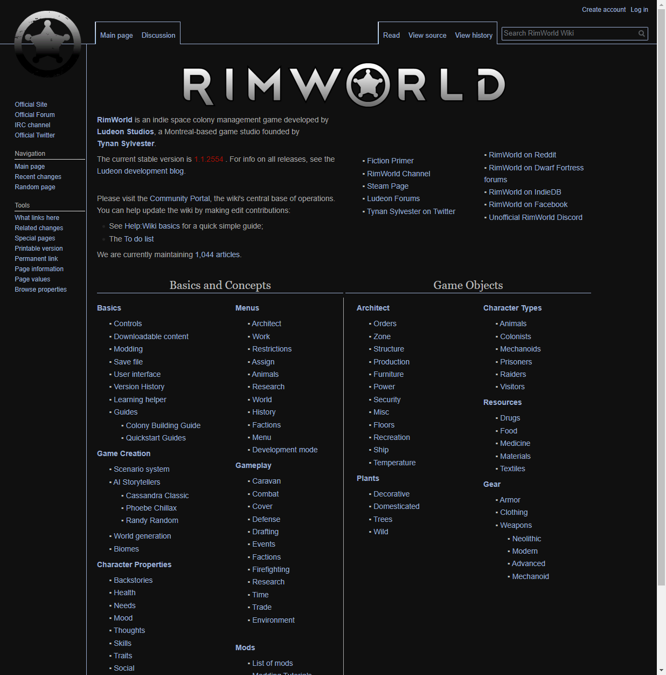Open Page information link
Screen dimensions: 666x675
(39, 269)
